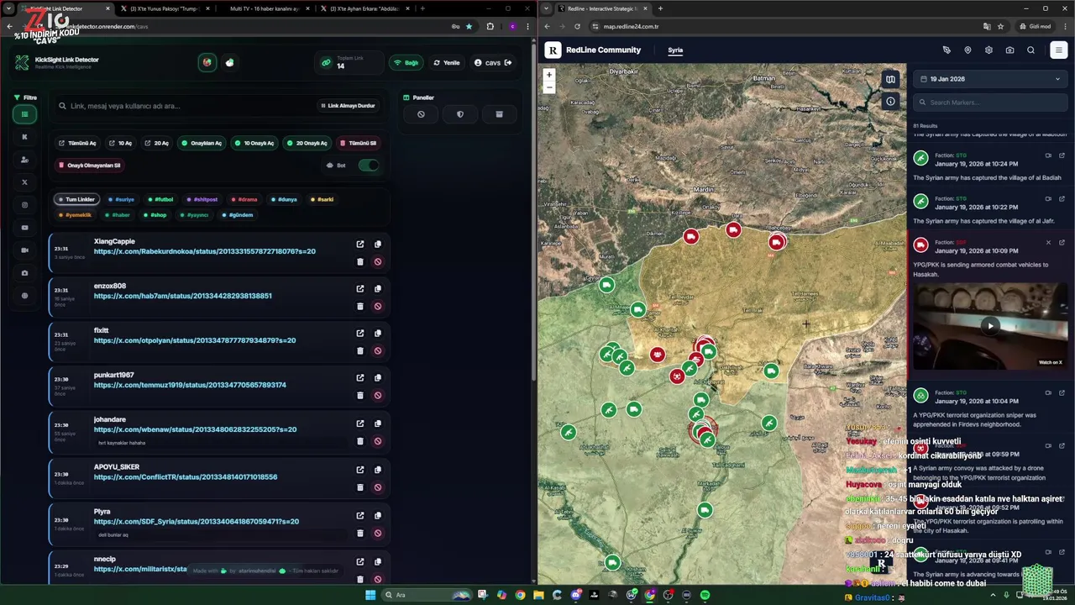Open the map info button

pyautogui.click(x=890, y=102)
